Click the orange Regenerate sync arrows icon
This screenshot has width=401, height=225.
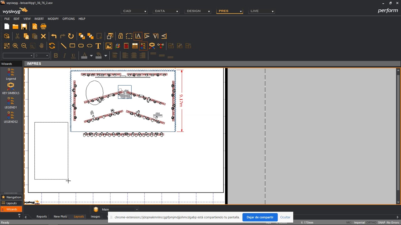(x=52, y=46)
